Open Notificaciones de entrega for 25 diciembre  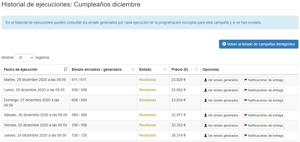pyautogui.click(x=264, y=126)
